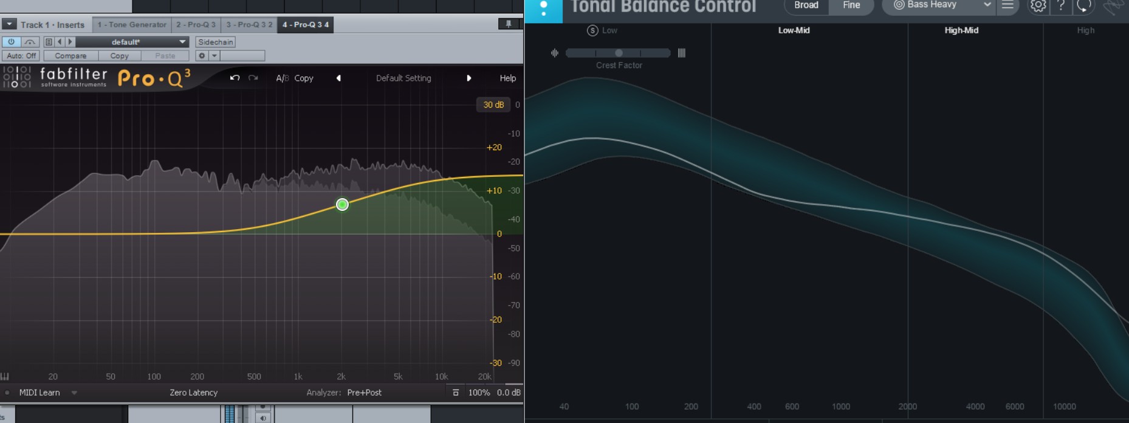
Task: Enable MIDI Learn
Action: (39, 393)
